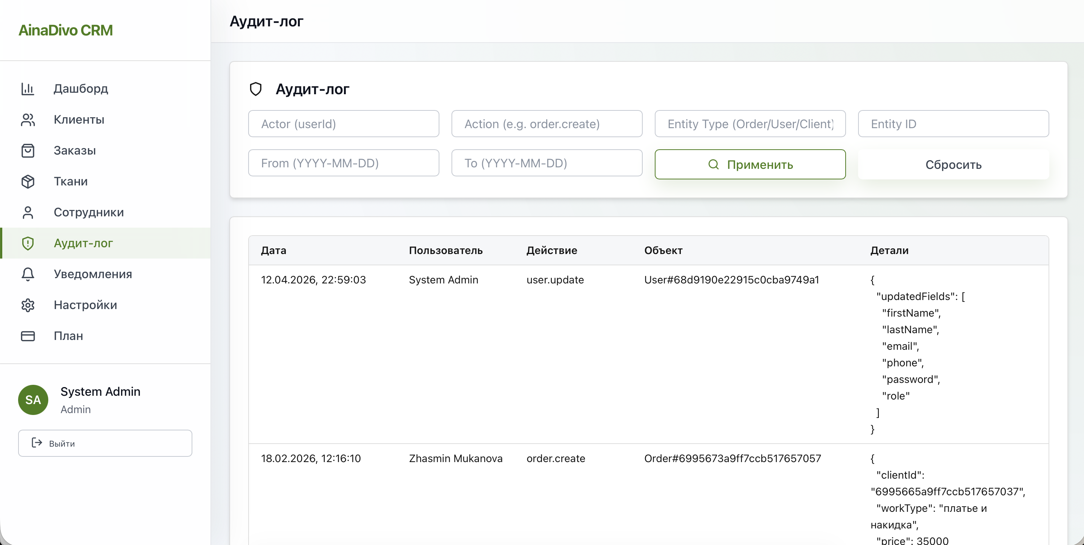Click the Объект column header

[663, 250]
